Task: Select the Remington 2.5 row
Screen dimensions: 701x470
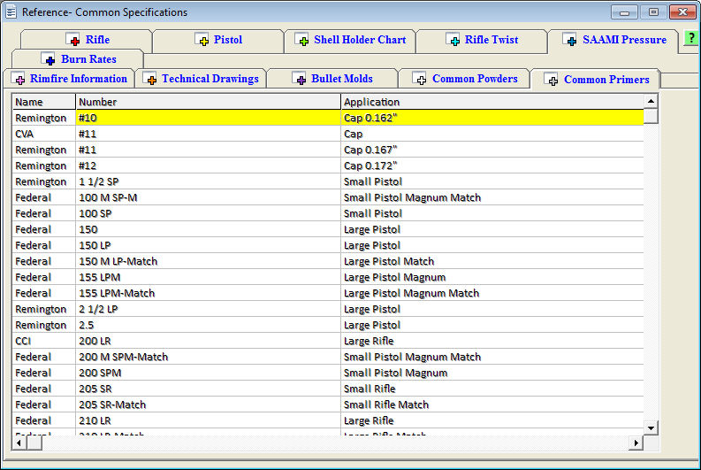Action: [328, 325]
